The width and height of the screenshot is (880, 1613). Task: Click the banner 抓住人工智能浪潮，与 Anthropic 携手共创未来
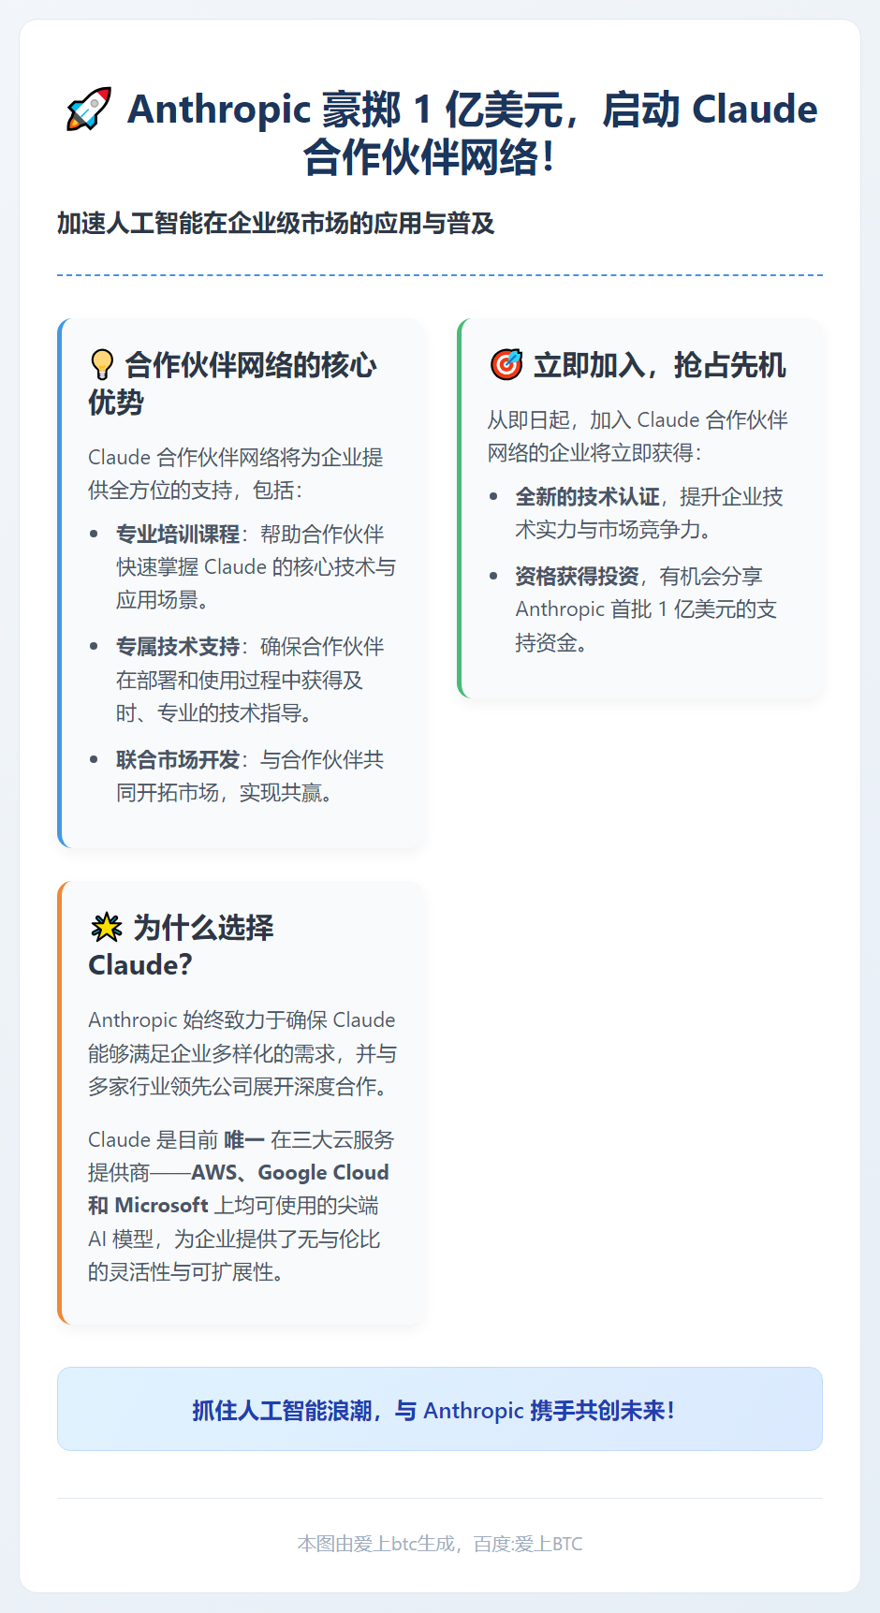point(440,1409)
